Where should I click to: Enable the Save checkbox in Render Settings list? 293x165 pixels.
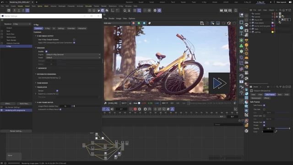[x=2, y=31]
